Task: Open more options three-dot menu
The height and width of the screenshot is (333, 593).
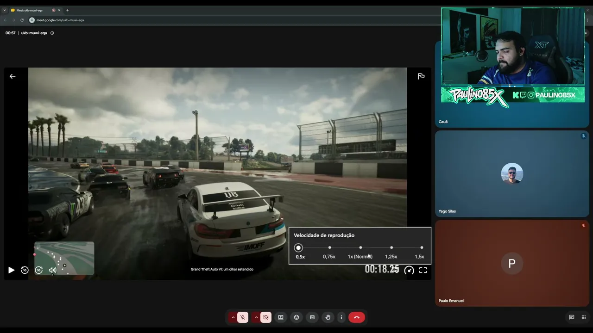Action: click(341, 317)
